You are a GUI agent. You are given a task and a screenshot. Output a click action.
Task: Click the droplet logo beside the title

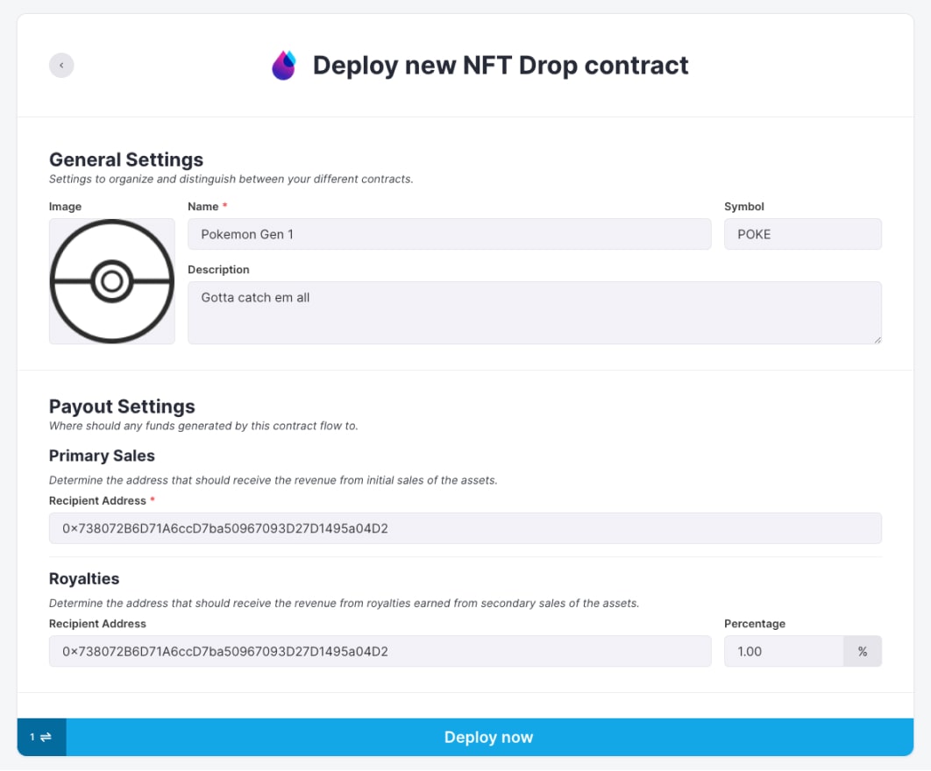pos(284,66)
